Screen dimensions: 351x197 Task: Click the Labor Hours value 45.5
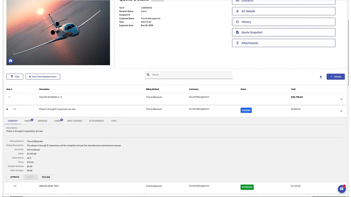29,158
